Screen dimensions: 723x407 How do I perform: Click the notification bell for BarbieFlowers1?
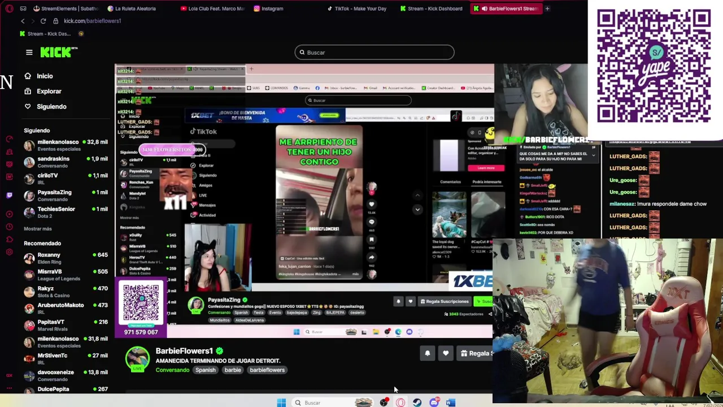point(427,353)
